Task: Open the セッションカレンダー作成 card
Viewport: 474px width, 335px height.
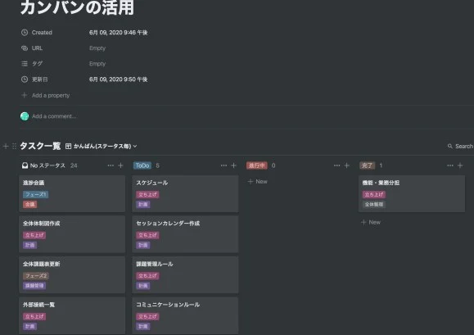Action: pos(185,234)
